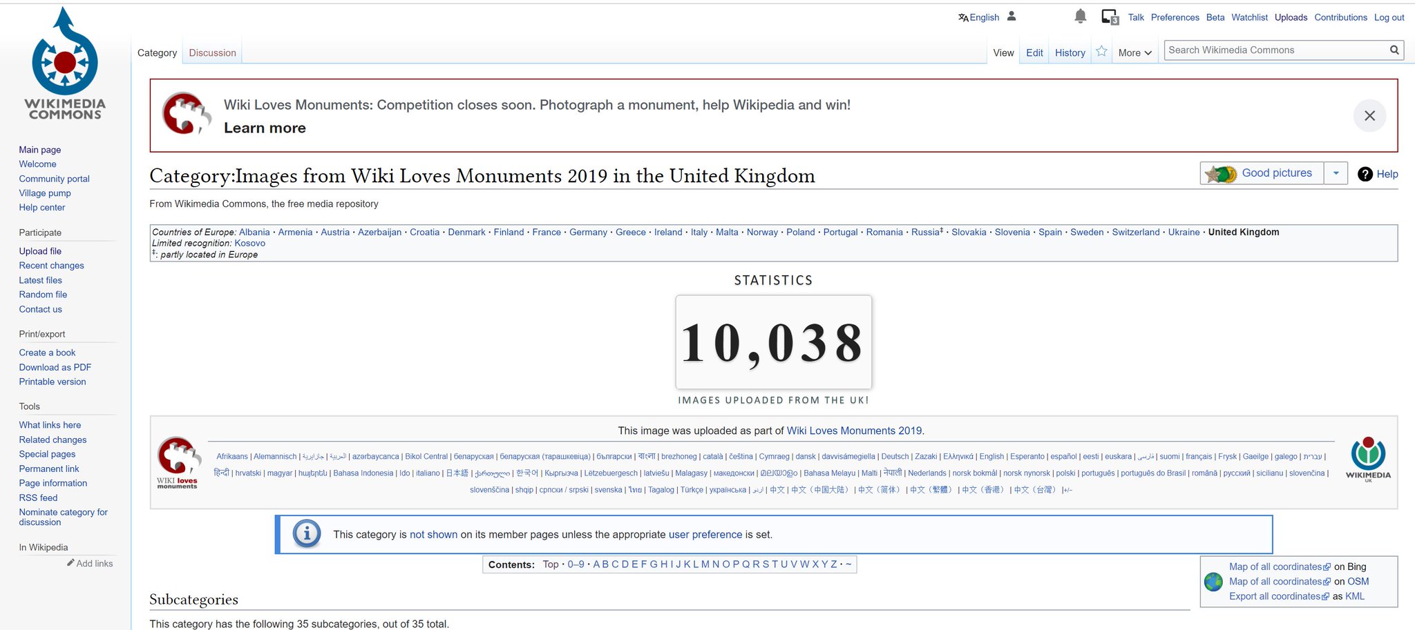The width and height of the screenshot is (1415, 630).
Task: Click Learn more in the banner
Action: (x=265, y=128)
